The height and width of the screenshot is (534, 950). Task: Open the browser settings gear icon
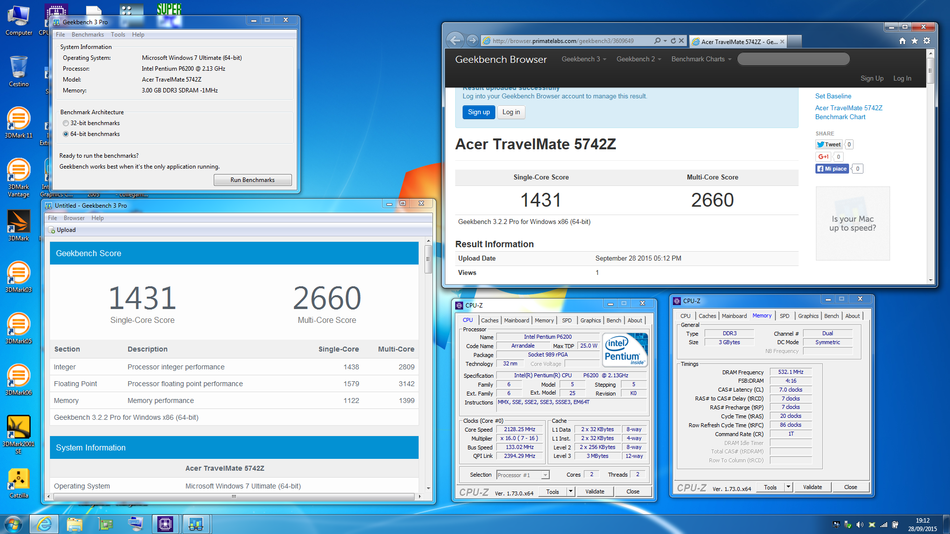[x=927, y=41]
